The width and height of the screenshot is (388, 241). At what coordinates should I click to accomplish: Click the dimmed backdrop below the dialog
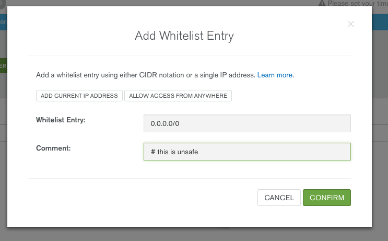coord(194,234)
